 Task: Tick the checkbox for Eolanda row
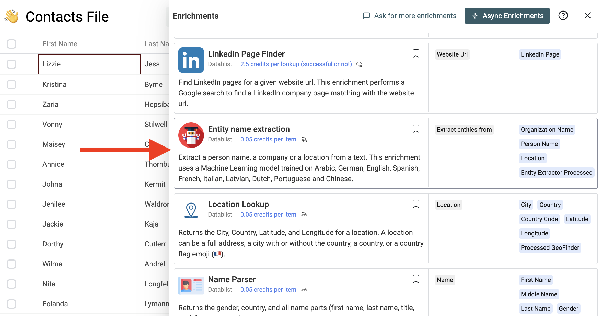coord(11,304)
